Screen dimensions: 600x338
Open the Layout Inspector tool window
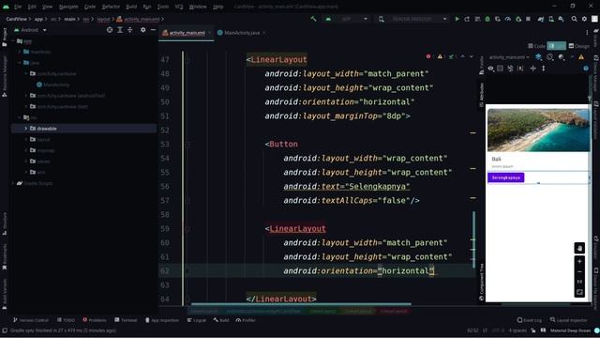pyautogui.click(x=569, y=320)
